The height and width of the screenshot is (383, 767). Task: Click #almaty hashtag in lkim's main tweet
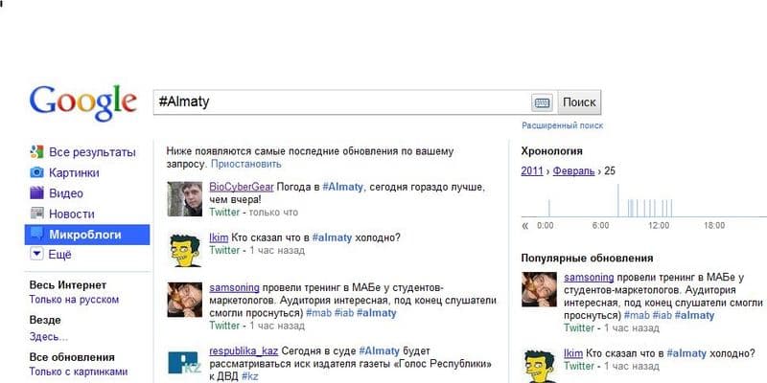[332, 237]
